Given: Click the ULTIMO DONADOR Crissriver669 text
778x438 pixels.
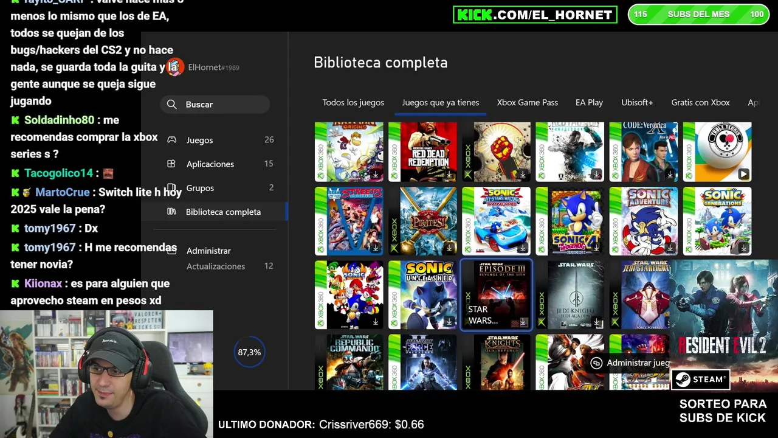Looking at the screenshot, I should 321,425.
